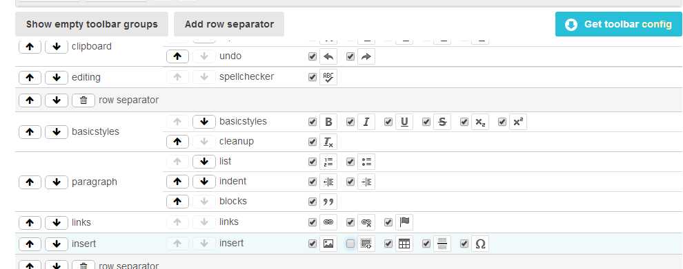Click the Special Character omega icon

tap(480, 244)
